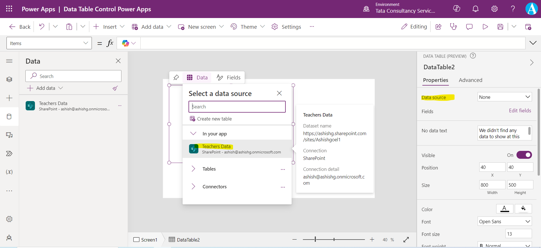This screenshot has width=541, height=248.
Task: Open the Fields tab above table
Action: [x=229, y=78]
